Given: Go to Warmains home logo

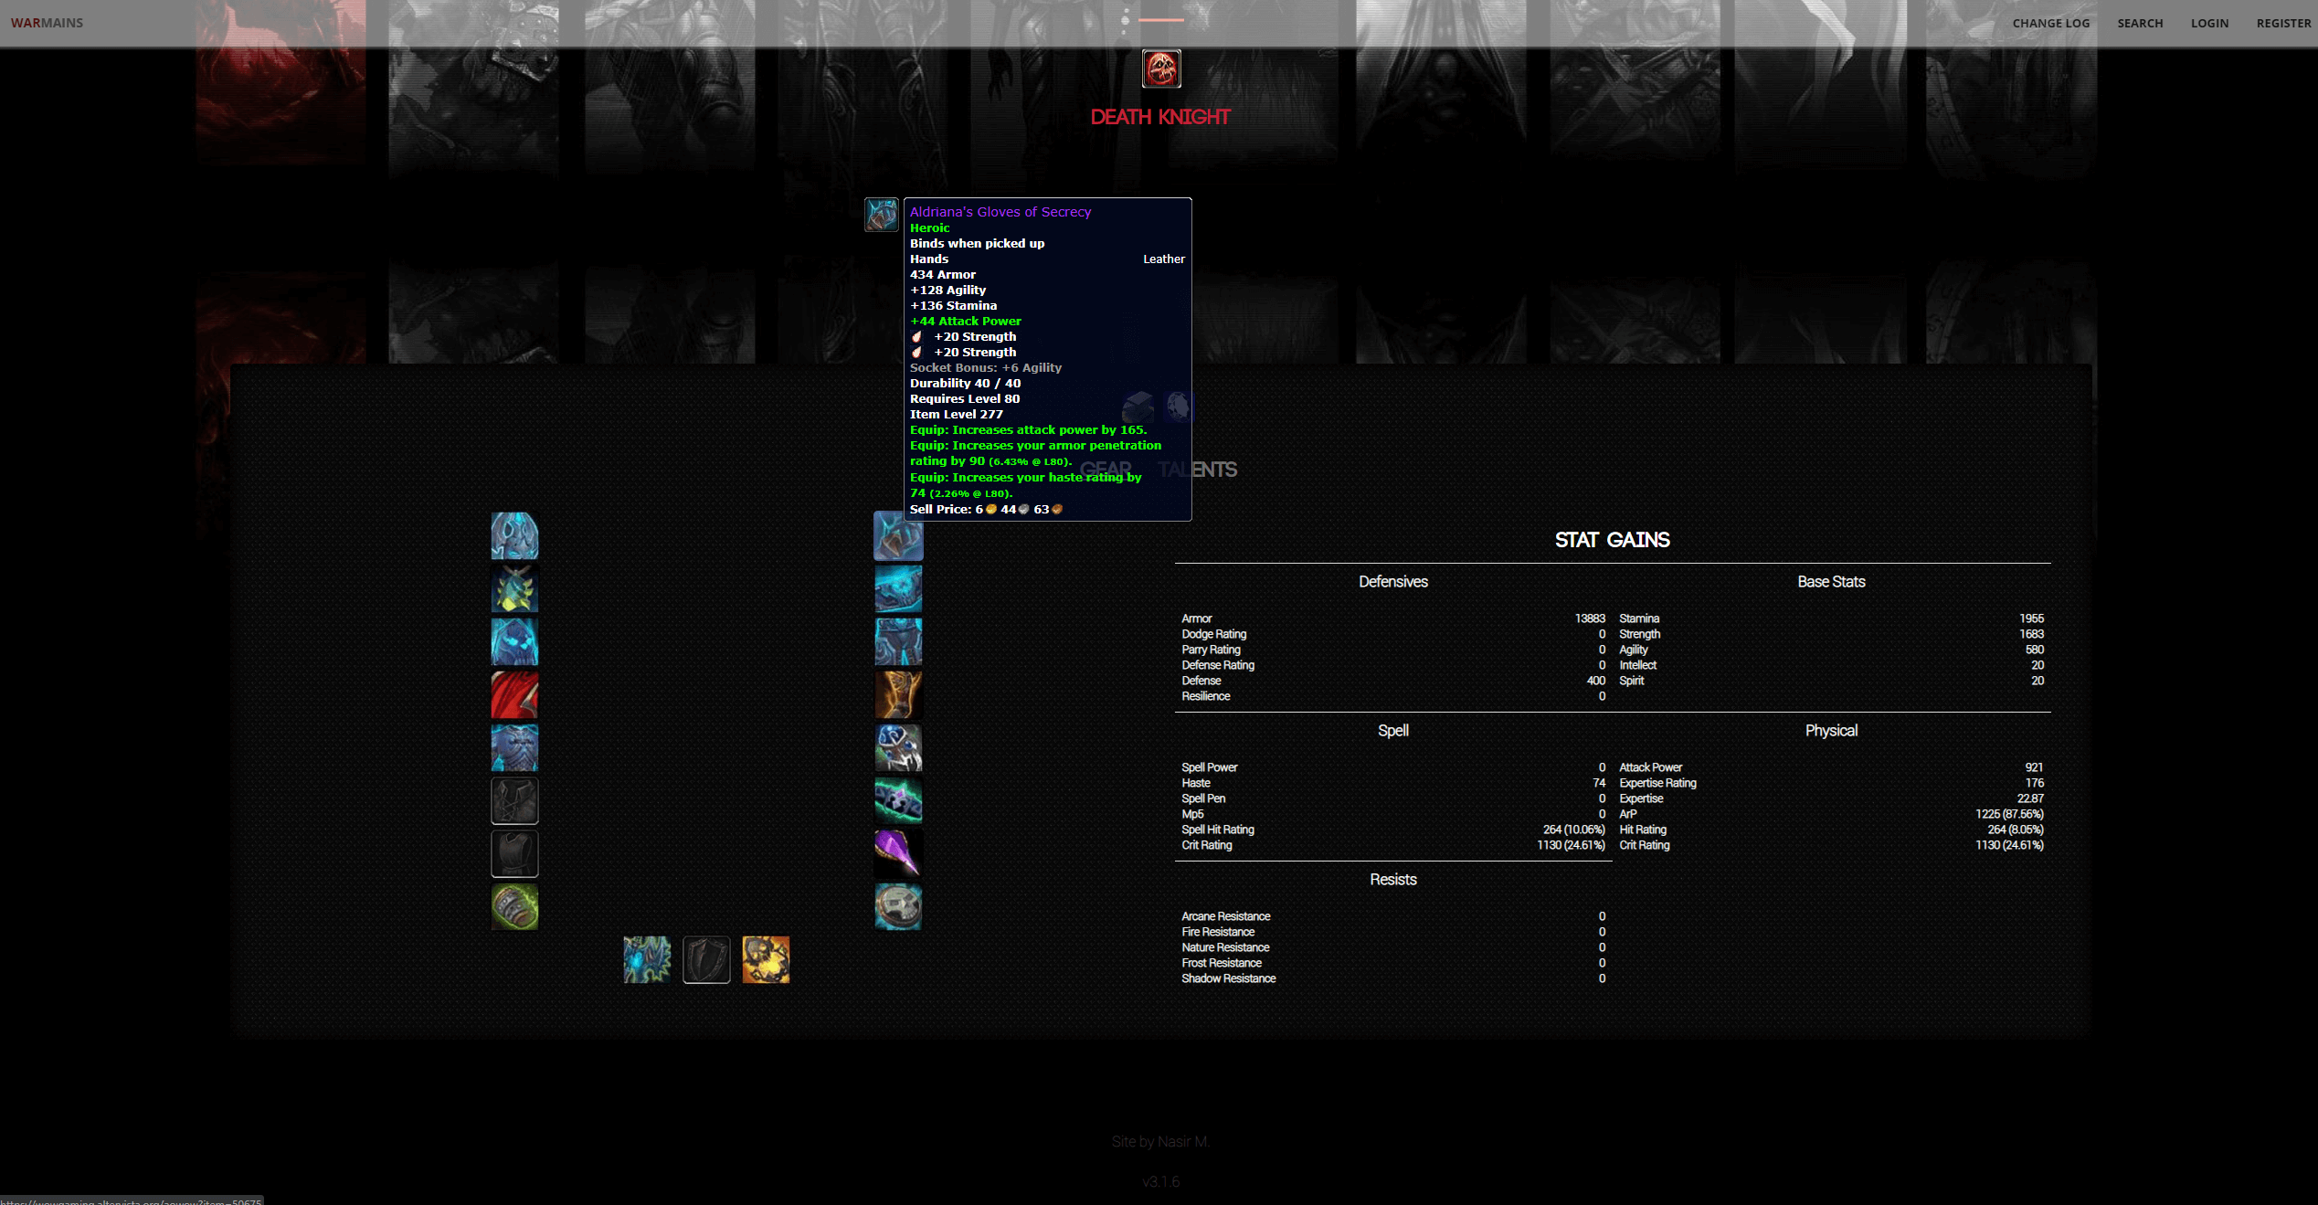Looking at the screenshot, I should coord(47,23).
